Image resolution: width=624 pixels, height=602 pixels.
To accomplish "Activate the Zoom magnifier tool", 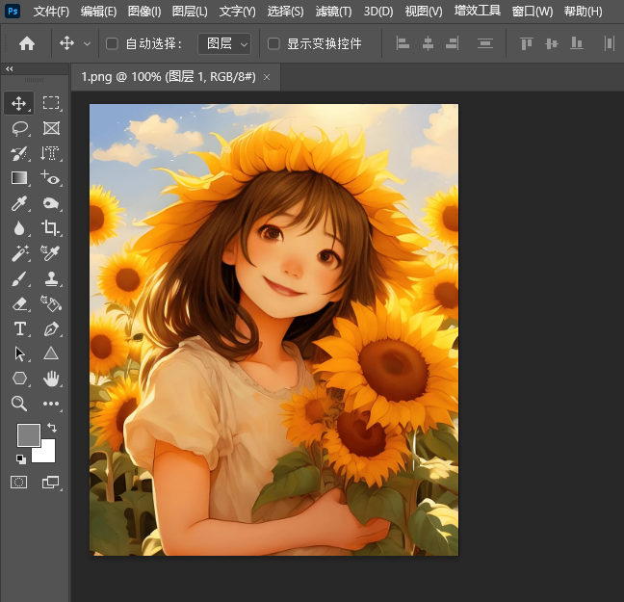I will (x=19, y=404).
